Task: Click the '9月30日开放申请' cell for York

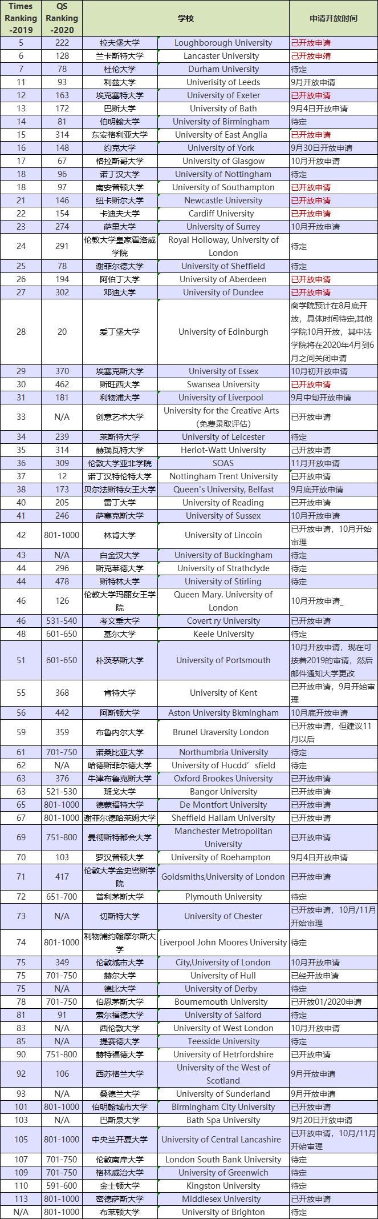Action: tap(334, 148)
